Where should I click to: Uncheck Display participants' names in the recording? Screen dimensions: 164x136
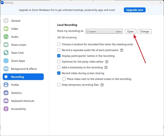59,56
